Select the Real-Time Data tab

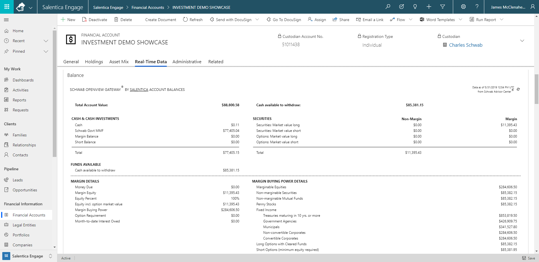click(151, 62)
